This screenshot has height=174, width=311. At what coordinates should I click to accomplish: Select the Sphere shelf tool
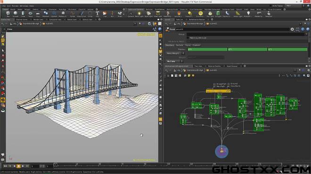tap(16, 14)
